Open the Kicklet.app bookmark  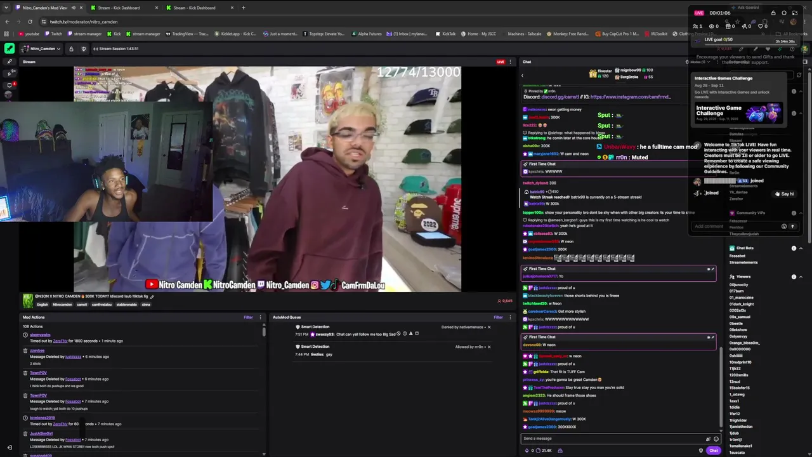[235, 34]
